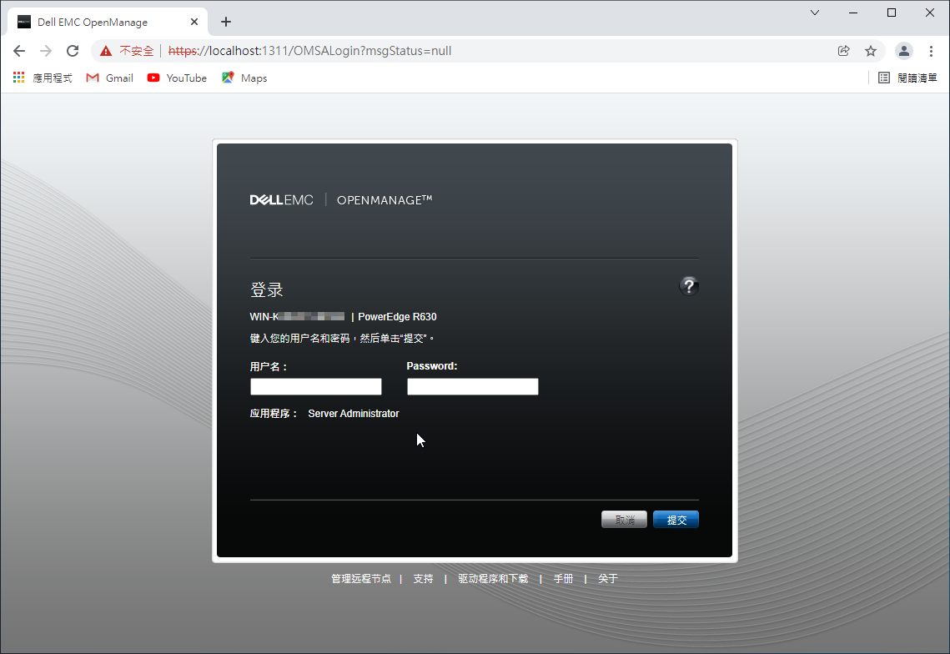Open the Chrome three-dot menu

[x=931, y=51]
